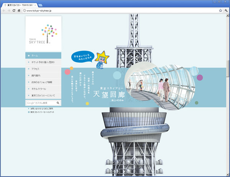Image resolution: width=230 pixels, height=177 pixels.
Task: Click the search magnifier icon
Action: [x=58, y=103]
